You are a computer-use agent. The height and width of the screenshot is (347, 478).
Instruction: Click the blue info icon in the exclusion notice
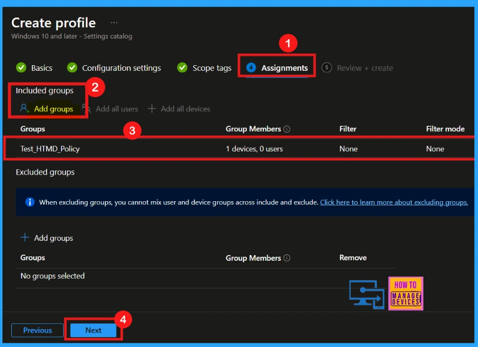tap(30, 202)
